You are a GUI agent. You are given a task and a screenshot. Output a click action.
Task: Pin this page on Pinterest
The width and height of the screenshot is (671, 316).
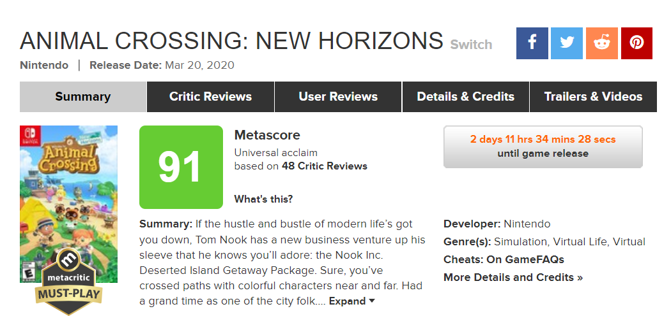636,43
